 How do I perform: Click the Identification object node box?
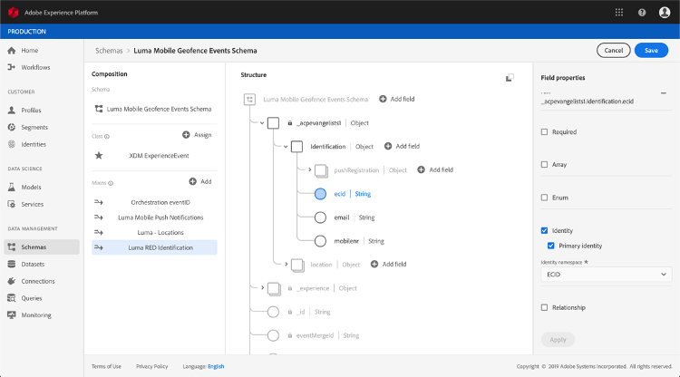click(x=296, y=147)
